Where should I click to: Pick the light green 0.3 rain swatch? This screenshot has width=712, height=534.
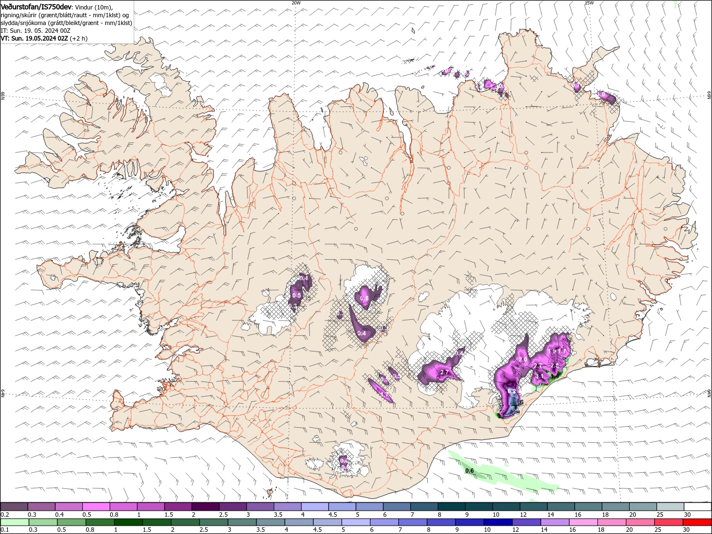43,522
